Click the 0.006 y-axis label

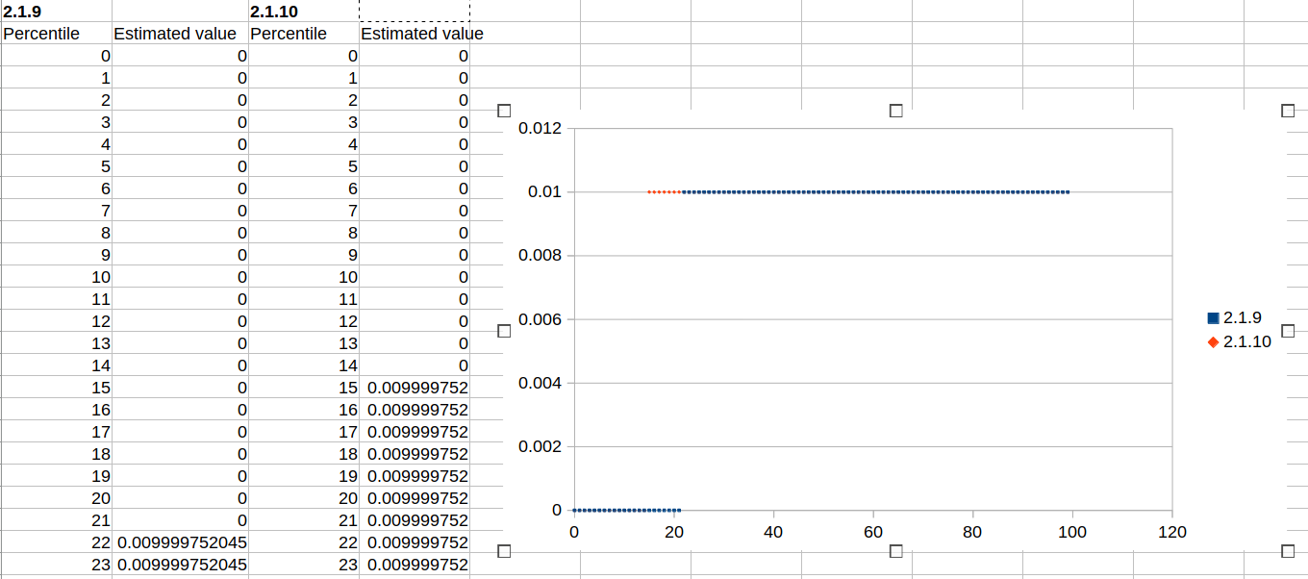540,318
